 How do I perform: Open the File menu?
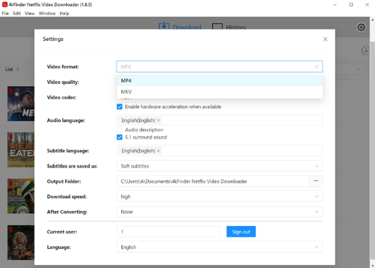tap(5, 13)
